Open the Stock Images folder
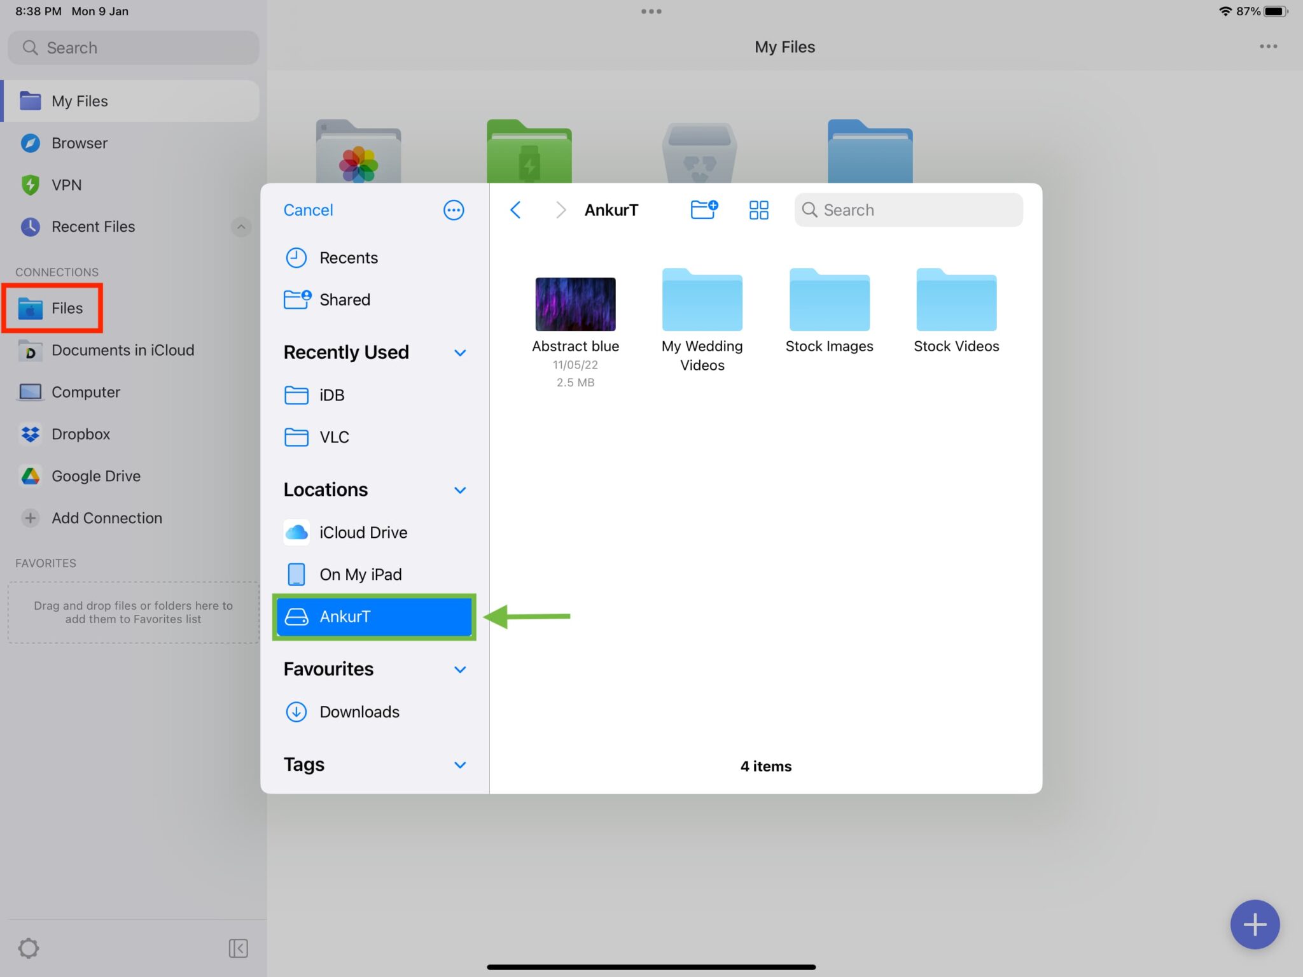The width and height of the screenshot is (1303, 977). [829, 300]
